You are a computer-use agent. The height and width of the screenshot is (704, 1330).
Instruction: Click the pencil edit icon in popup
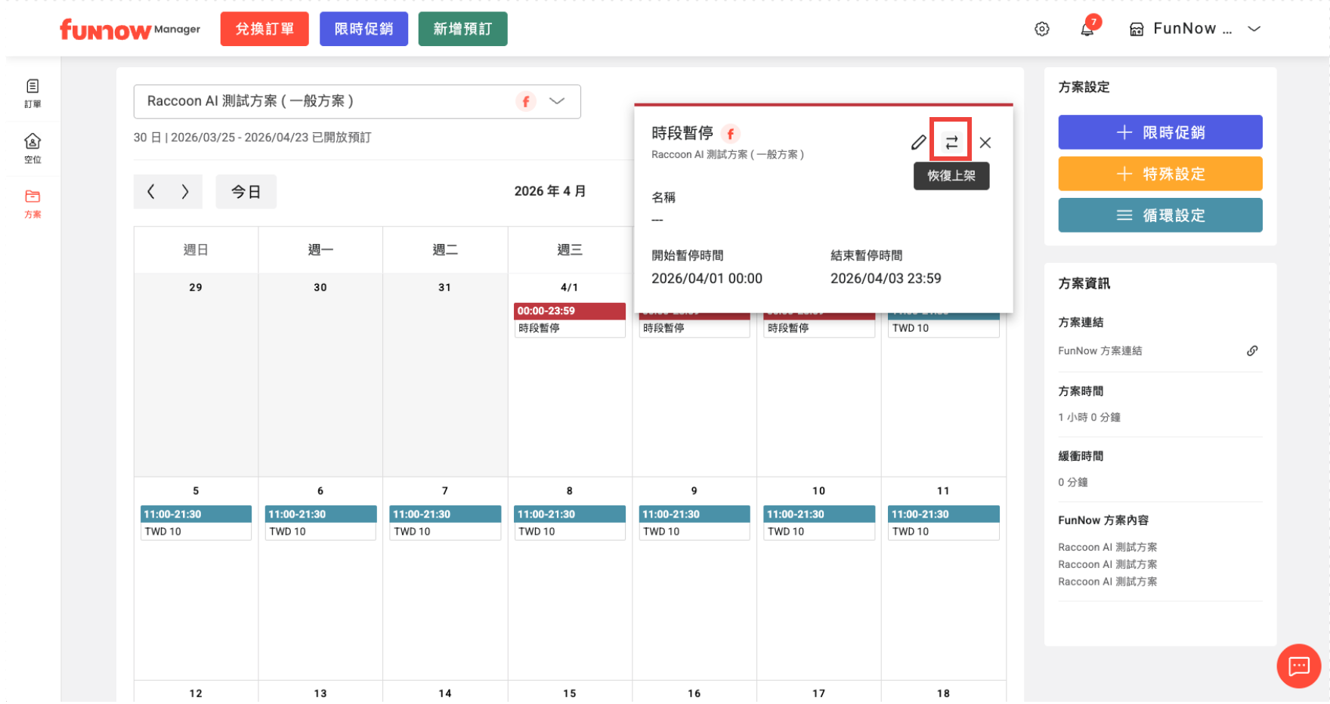coord(918,142)
